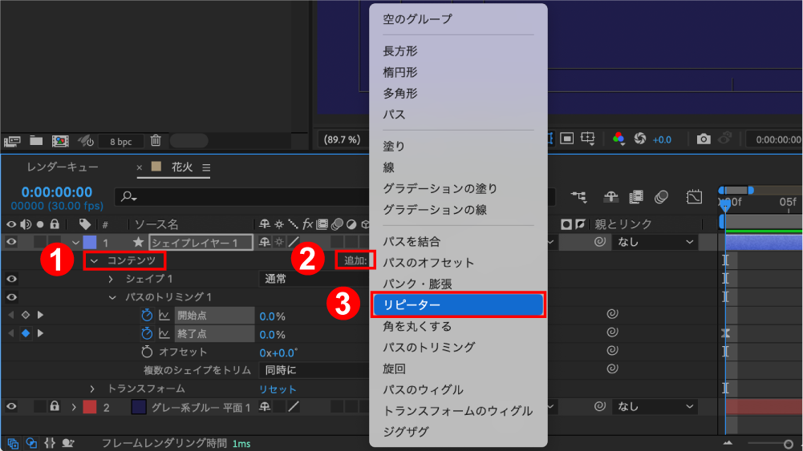
Task: Toggle stopwatch for 開始点 property
Action: (147, 315)
